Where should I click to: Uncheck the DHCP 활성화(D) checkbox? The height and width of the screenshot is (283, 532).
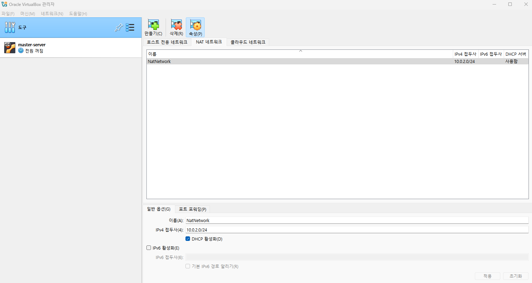(188, 239)
